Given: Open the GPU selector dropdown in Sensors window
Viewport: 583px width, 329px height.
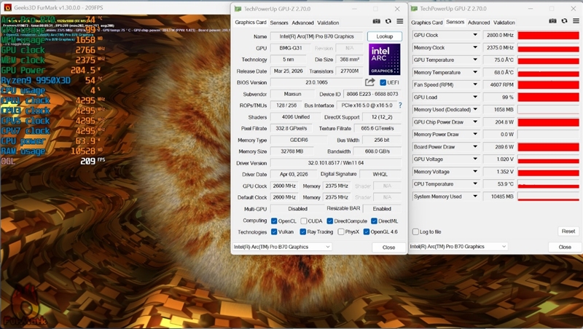Looking at the screenshot, I should pyautogui.click(x=458, y=247).
